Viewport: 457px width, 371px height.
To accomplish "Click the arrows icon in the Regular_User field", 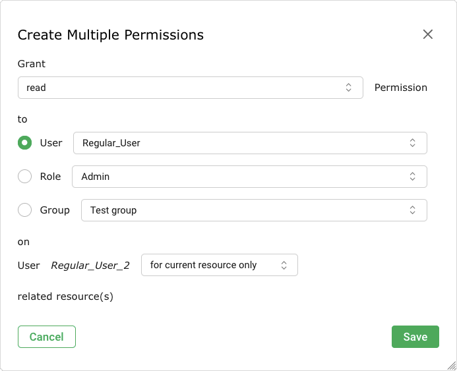I will pyautogui.click(x=413, y=143).
